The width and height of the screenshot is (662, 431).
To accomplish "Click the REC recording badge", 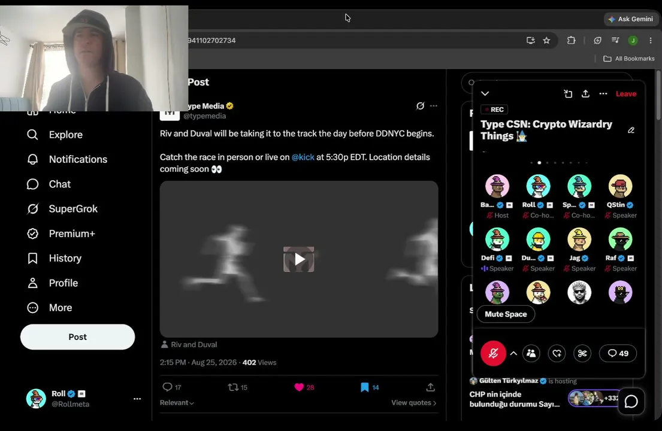I will (494, 110).
